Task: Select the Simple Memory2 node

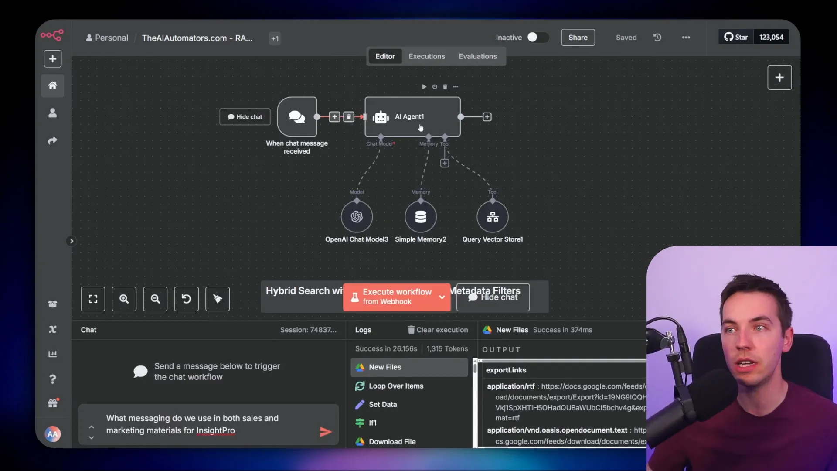Action: (421, 217)
